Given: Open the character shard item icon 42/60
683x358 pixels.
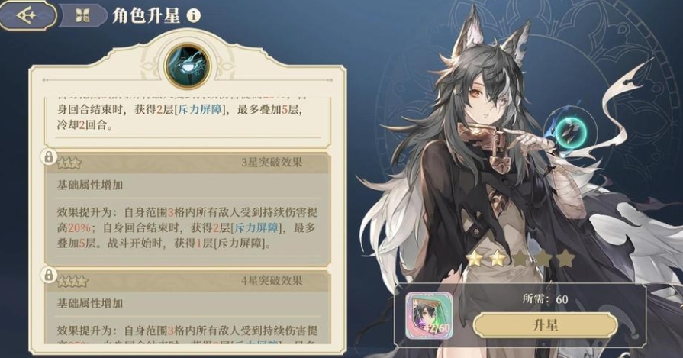Looking at the screenshot, I should (429, 316).
